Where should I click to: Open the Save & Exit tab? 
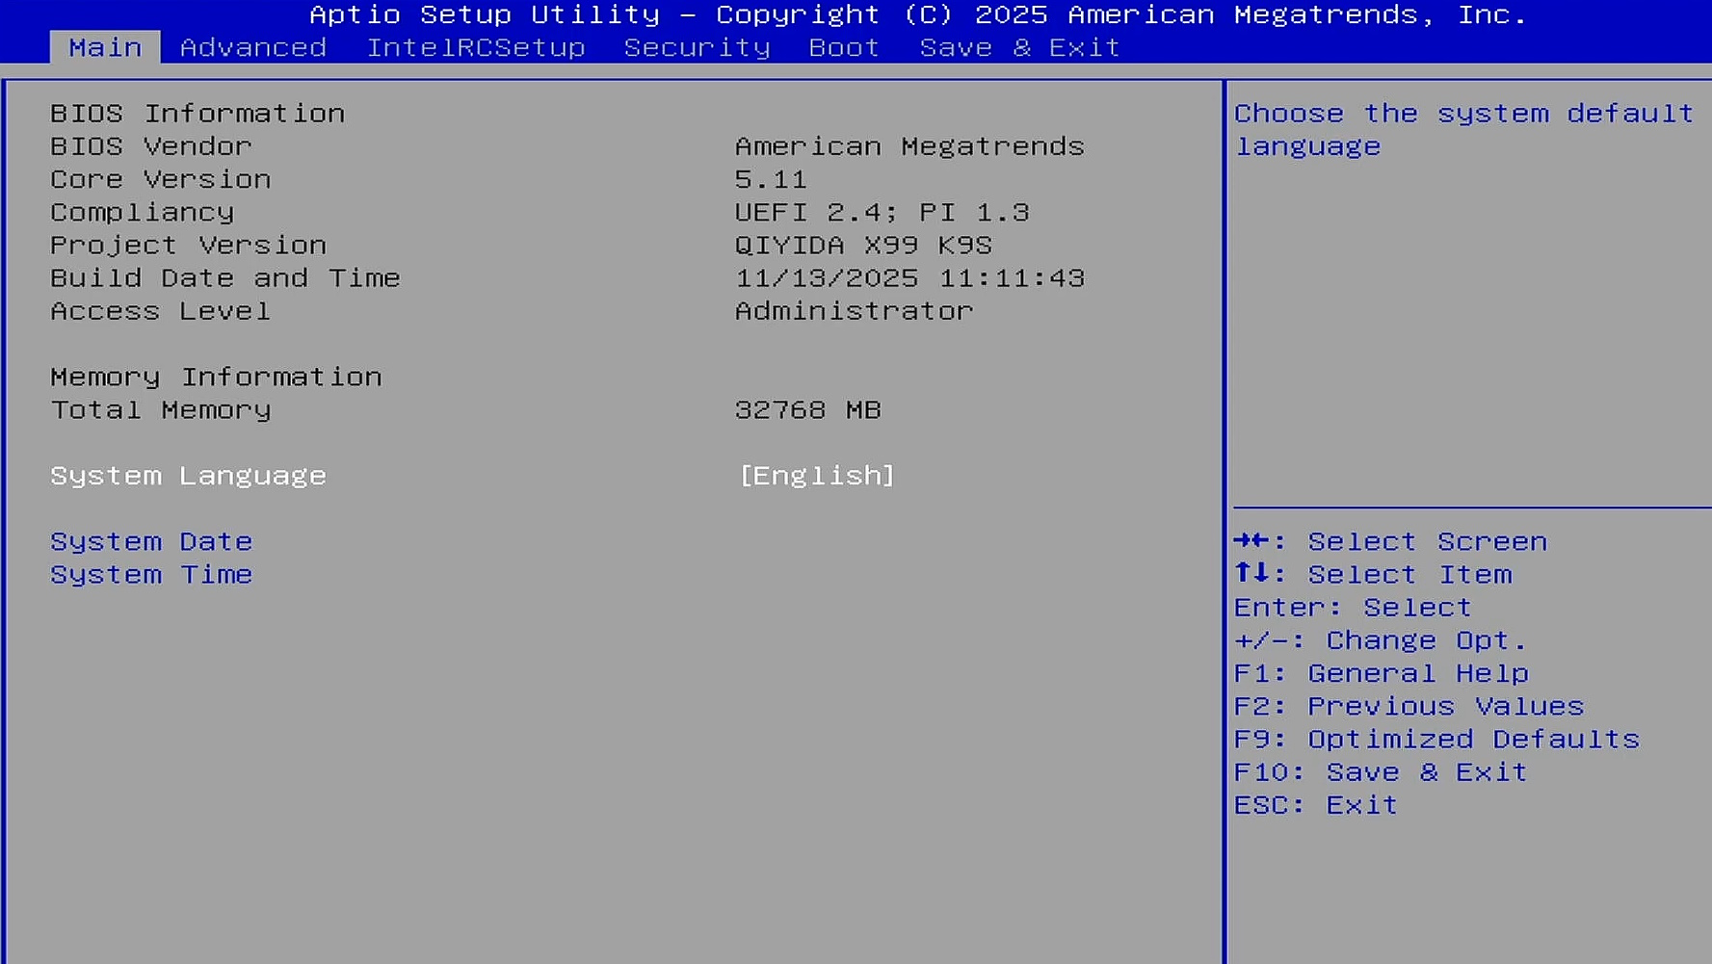[1019, 47]
